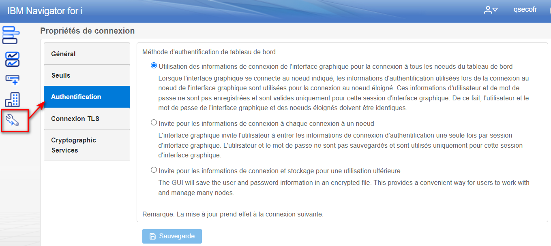Choose 'Invite... stockage pour une utilisation ultérieure' option

pos(154,170)
